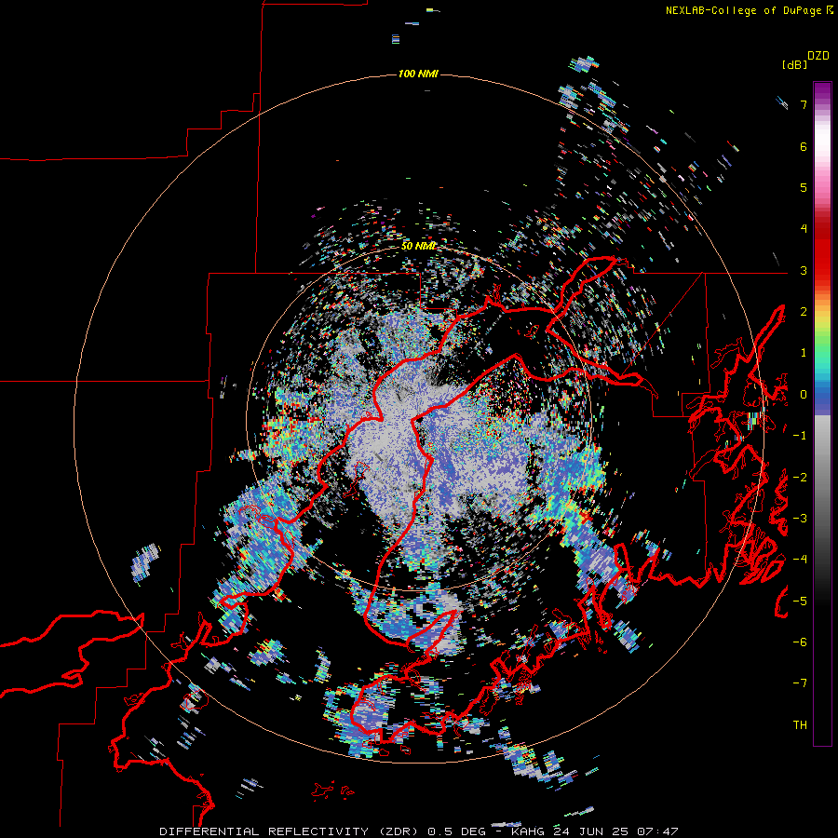
Task: Click the -7 value on color scale
Action: coord(800,683)
